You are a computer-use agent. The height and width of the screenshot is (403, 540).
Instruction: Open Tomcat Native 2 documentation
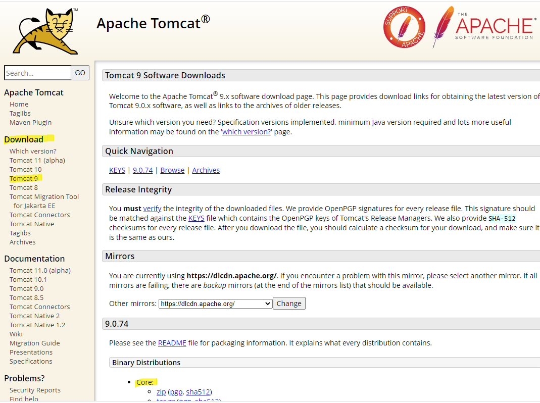[x=34, y=316]
